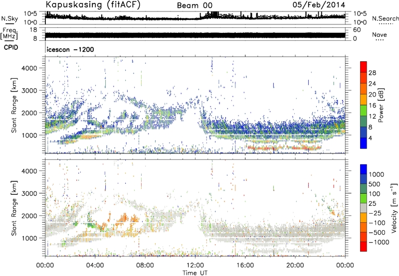This screenshot has height=276, width=399.
Task: Click the 'Nave' legend label
Action: [x=380, y=34]
